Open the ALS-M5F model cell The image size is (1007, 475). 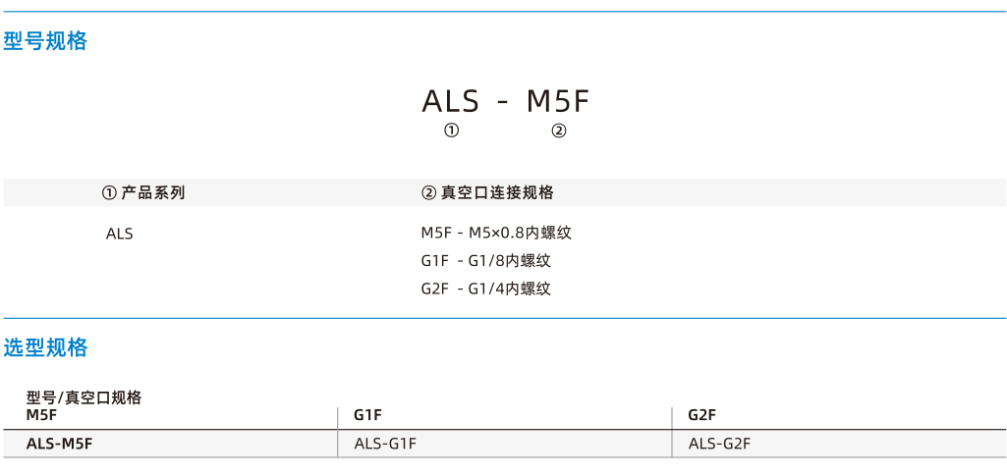tap(60, 444)
